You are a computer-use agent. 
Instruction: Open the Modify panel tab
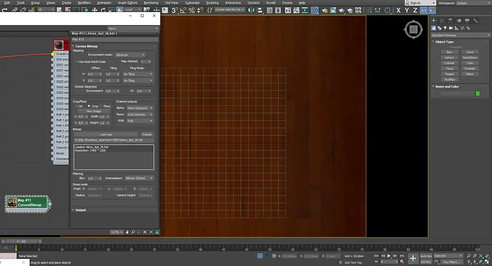point(442,20)
